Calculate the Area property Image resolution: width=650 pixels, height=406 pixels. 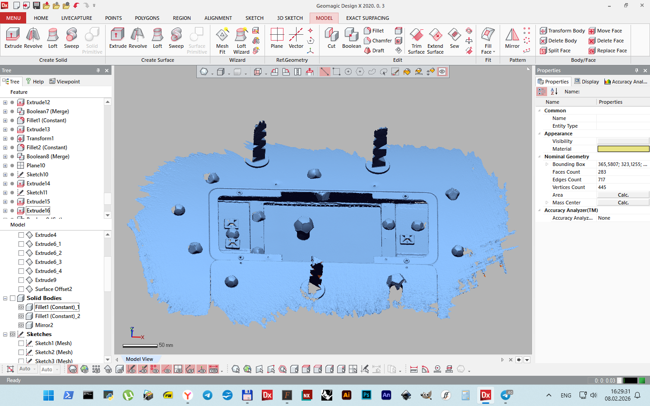pos(623,195)
